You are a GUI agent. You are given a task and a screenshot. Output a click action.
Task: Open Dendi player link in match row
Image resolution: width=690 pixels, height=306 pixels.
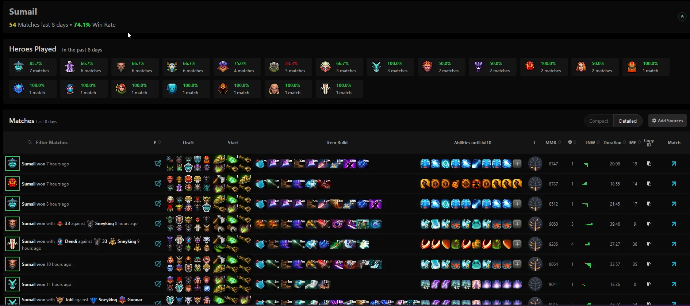click(x=71, y=241)
